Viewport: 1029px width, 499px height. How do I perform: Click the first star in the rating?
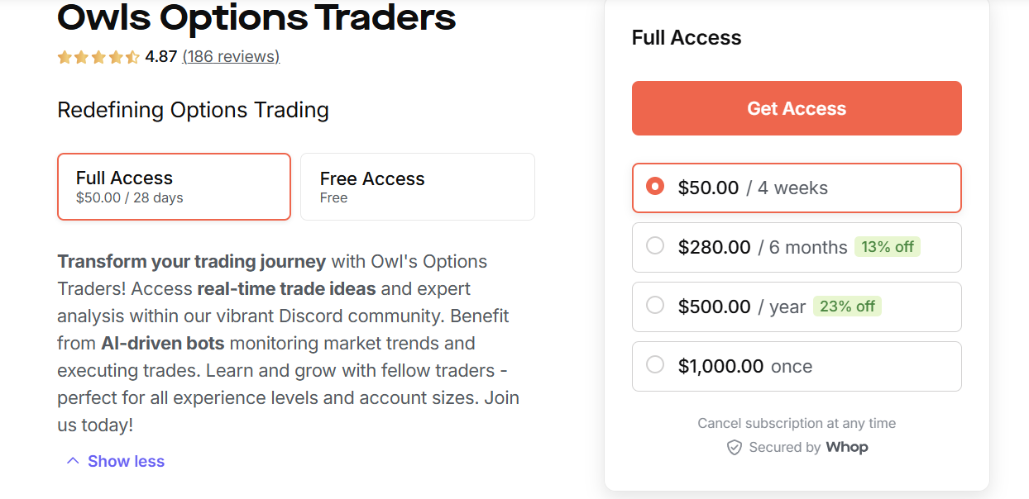(x=65, y=57)
